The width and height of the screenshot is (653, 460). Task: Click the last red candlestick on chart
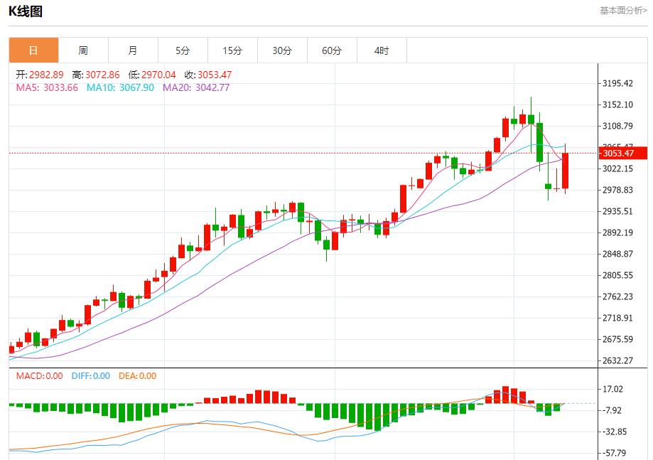pyautogui.click(x=566, y=171)
